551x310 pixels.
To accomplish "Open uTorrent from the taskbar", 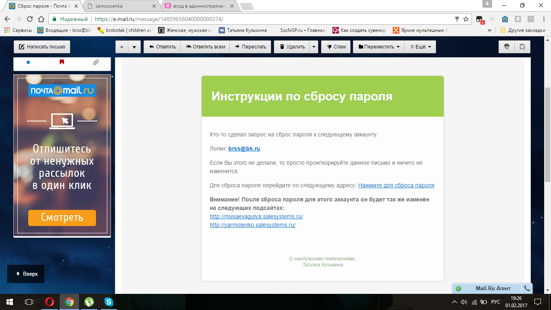I will click(89, 302).
